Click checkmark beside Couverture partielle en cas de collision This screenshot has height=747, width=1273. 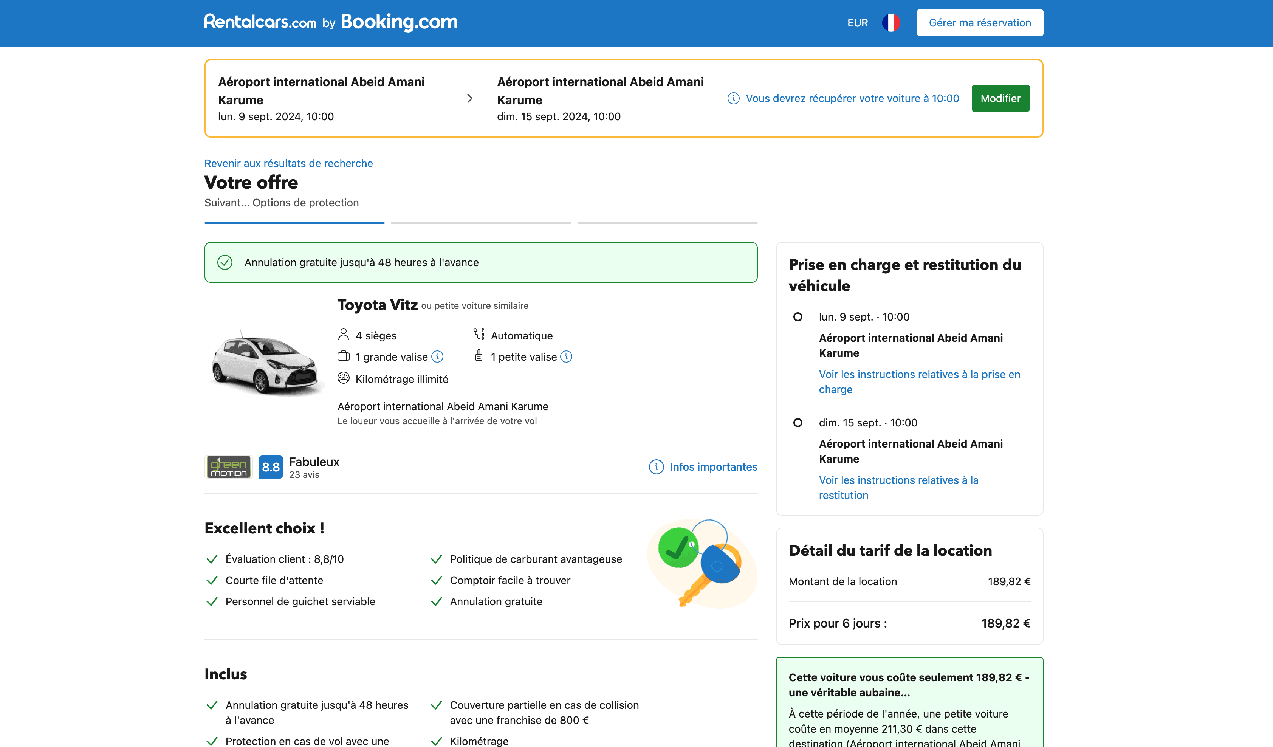click(x=437, y=705)
